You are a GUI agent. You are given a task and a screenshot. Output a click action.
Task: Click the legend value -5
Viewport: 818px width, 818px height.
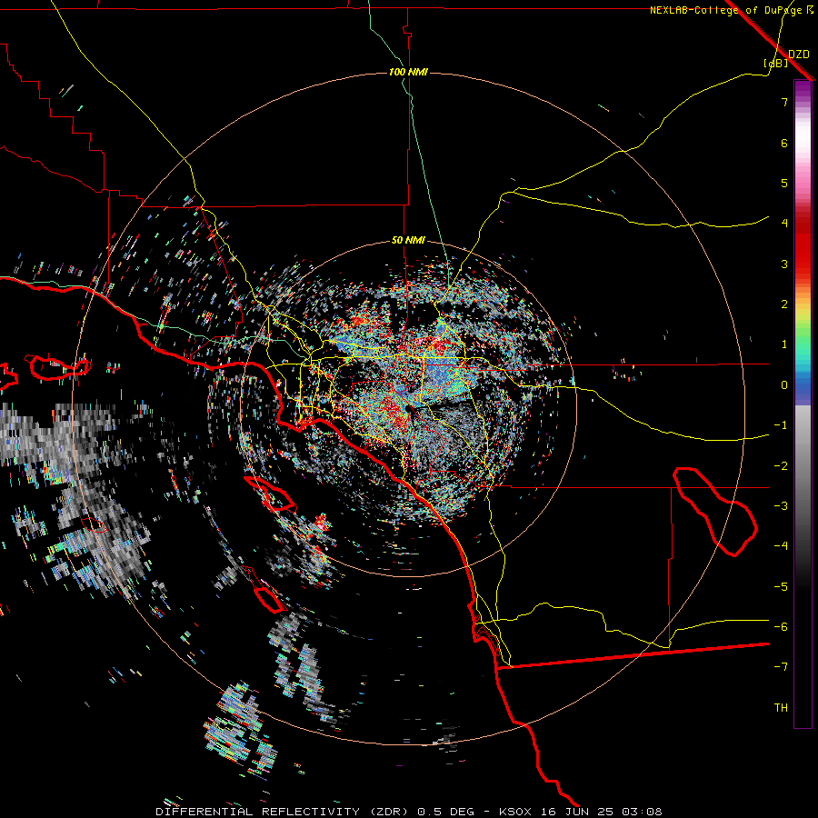(x=781, y=587)
